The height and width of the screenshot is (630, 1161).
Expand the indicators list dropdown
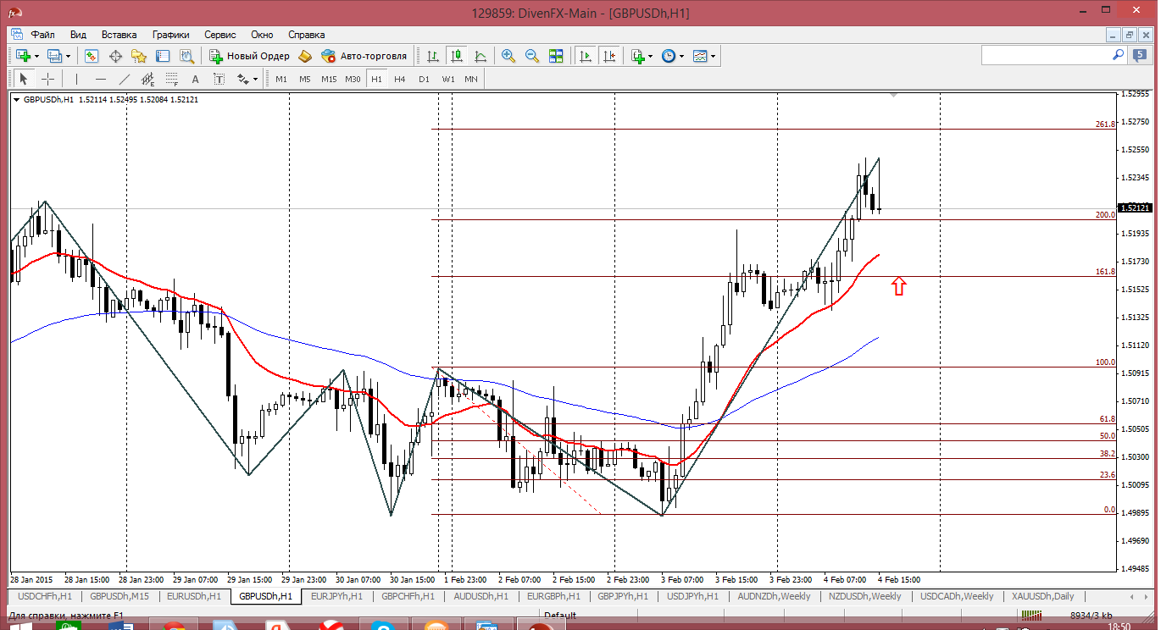pos(650,56)
